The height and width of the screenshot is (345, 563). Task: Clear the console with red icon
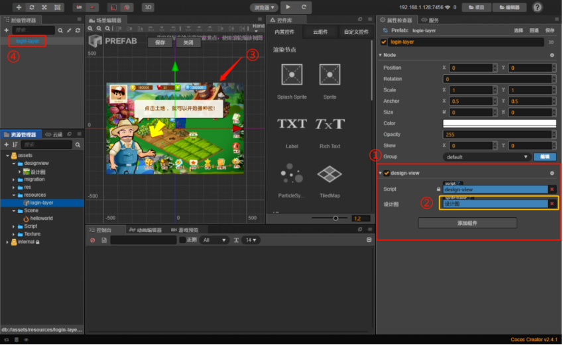click(93, 240)
